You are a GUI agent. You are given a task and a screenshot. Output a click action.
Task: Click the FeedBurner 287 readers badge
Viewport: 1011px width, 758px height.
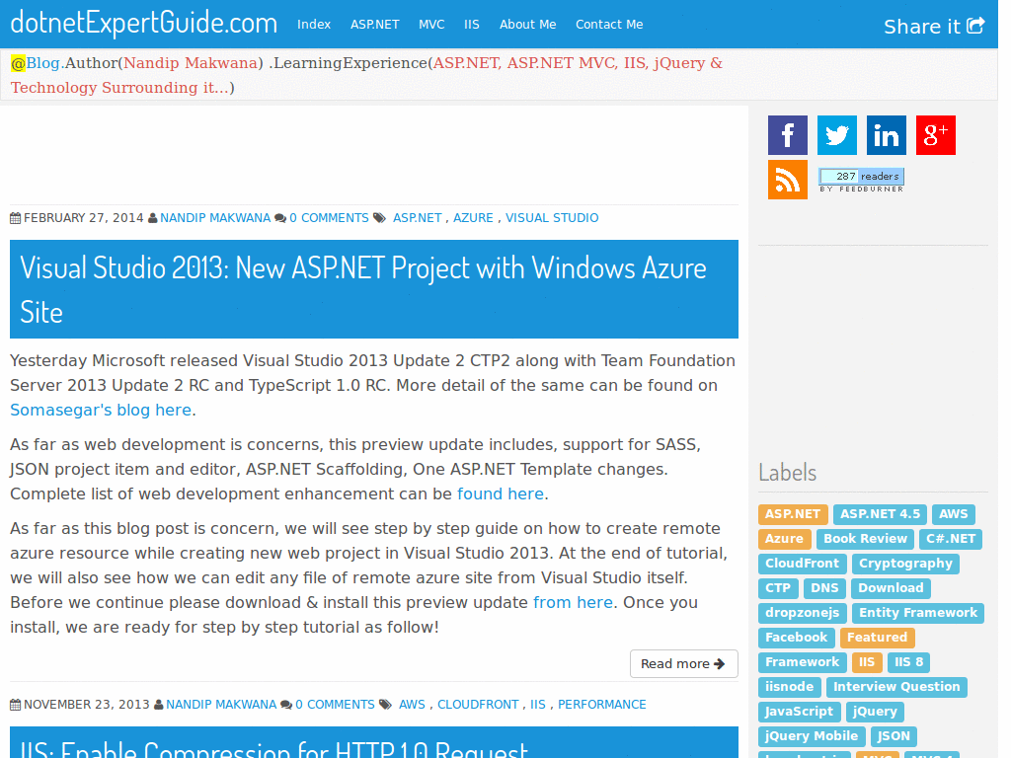click(x=861, y=180)
